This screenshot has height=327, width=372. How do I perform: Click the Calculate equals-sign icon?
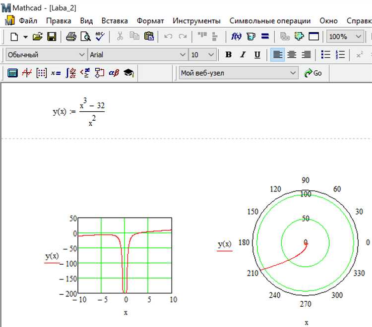tap(265, 36)
